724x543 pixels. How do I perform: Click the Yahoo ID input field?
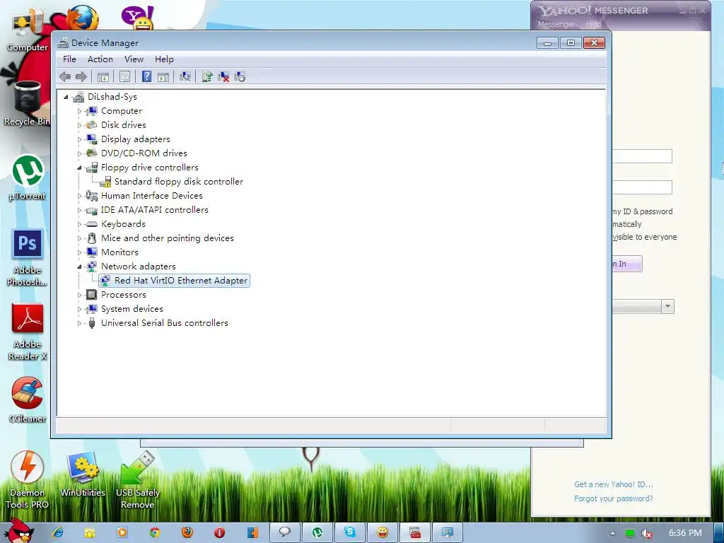pos(642,156)
